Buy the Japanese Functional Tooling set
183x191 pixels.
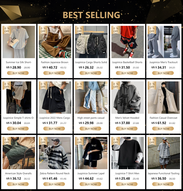pyautogui.click(x=163, y=184)
